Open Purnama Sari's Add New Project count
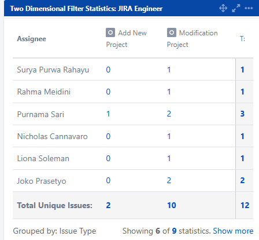Screen dimensions: 259x240 [108, 114]
